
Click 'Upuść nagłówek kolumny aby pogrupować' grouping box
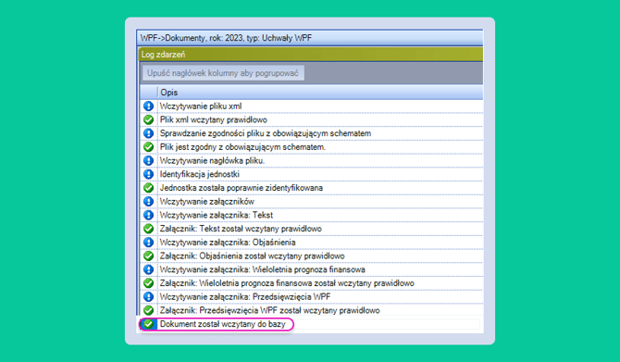pos(223,73)
